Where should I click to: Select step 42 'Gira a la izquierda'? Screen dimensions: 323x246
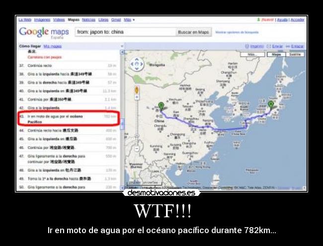69,108
